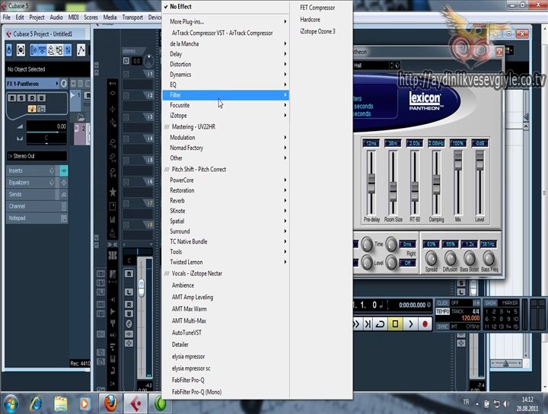Toggle Read automation in the inspector
Screen dimensions: 548x414
tap(32, 98)
